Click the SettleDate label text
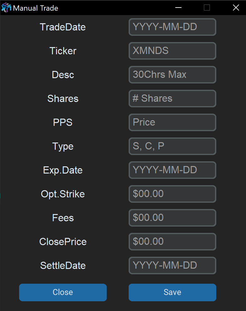 pos(63,265)
